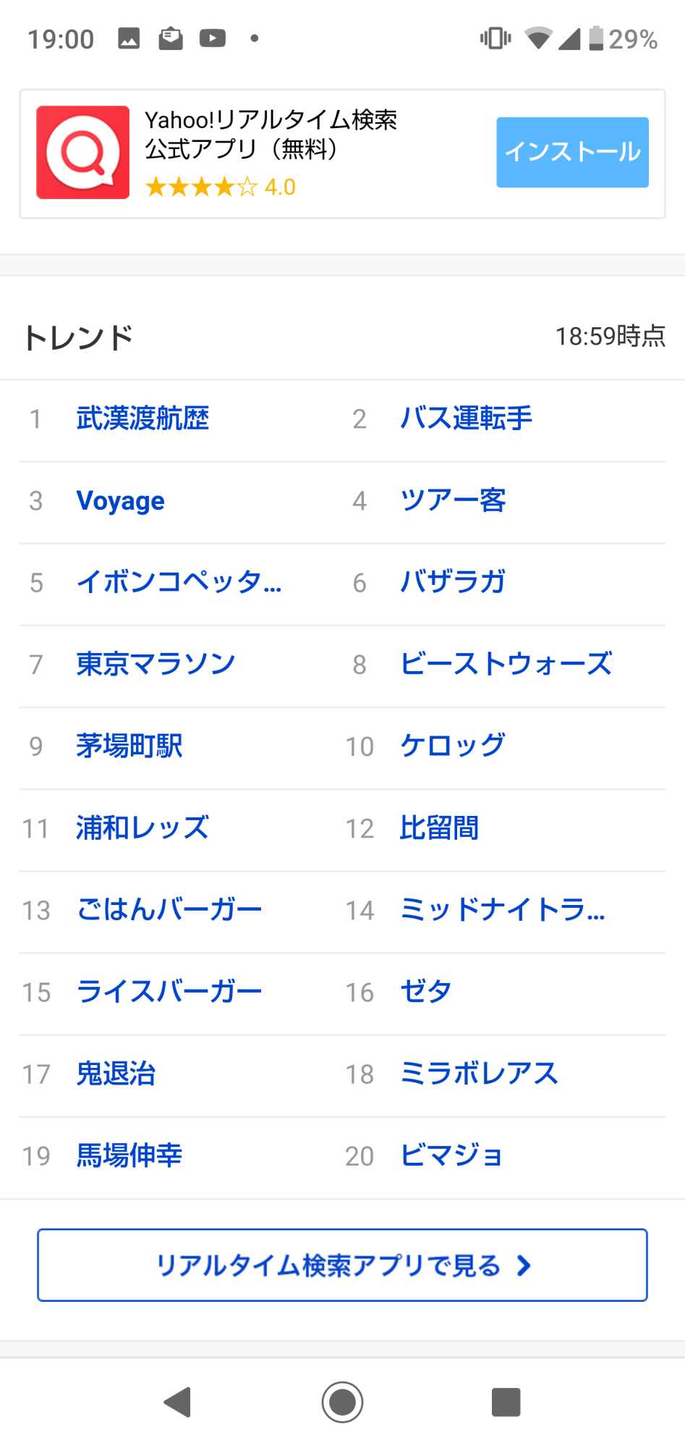This screenshot has height=1448, width=685.
Task: Tap the image notification icon in status bar
Action: pyautogui.click(x=129, y=38)
